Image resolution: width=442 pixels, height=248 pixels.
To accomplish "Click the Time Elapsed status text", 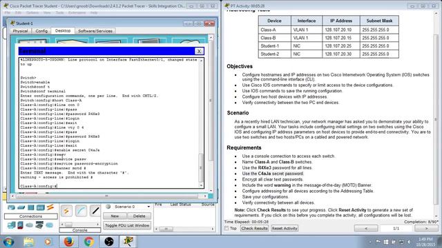I will coord(247,222).
